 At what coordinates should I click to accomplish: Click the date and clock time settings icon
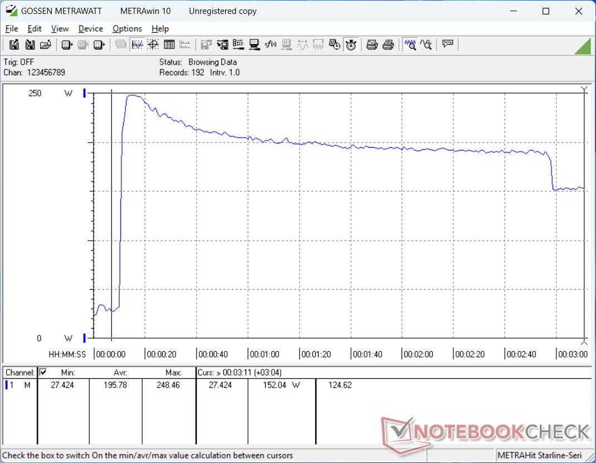point(335,45)
